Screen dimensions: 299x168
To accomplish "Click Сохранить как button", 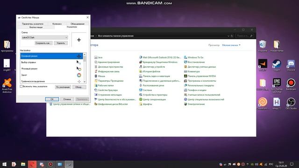I will click(x=43, y=43).
